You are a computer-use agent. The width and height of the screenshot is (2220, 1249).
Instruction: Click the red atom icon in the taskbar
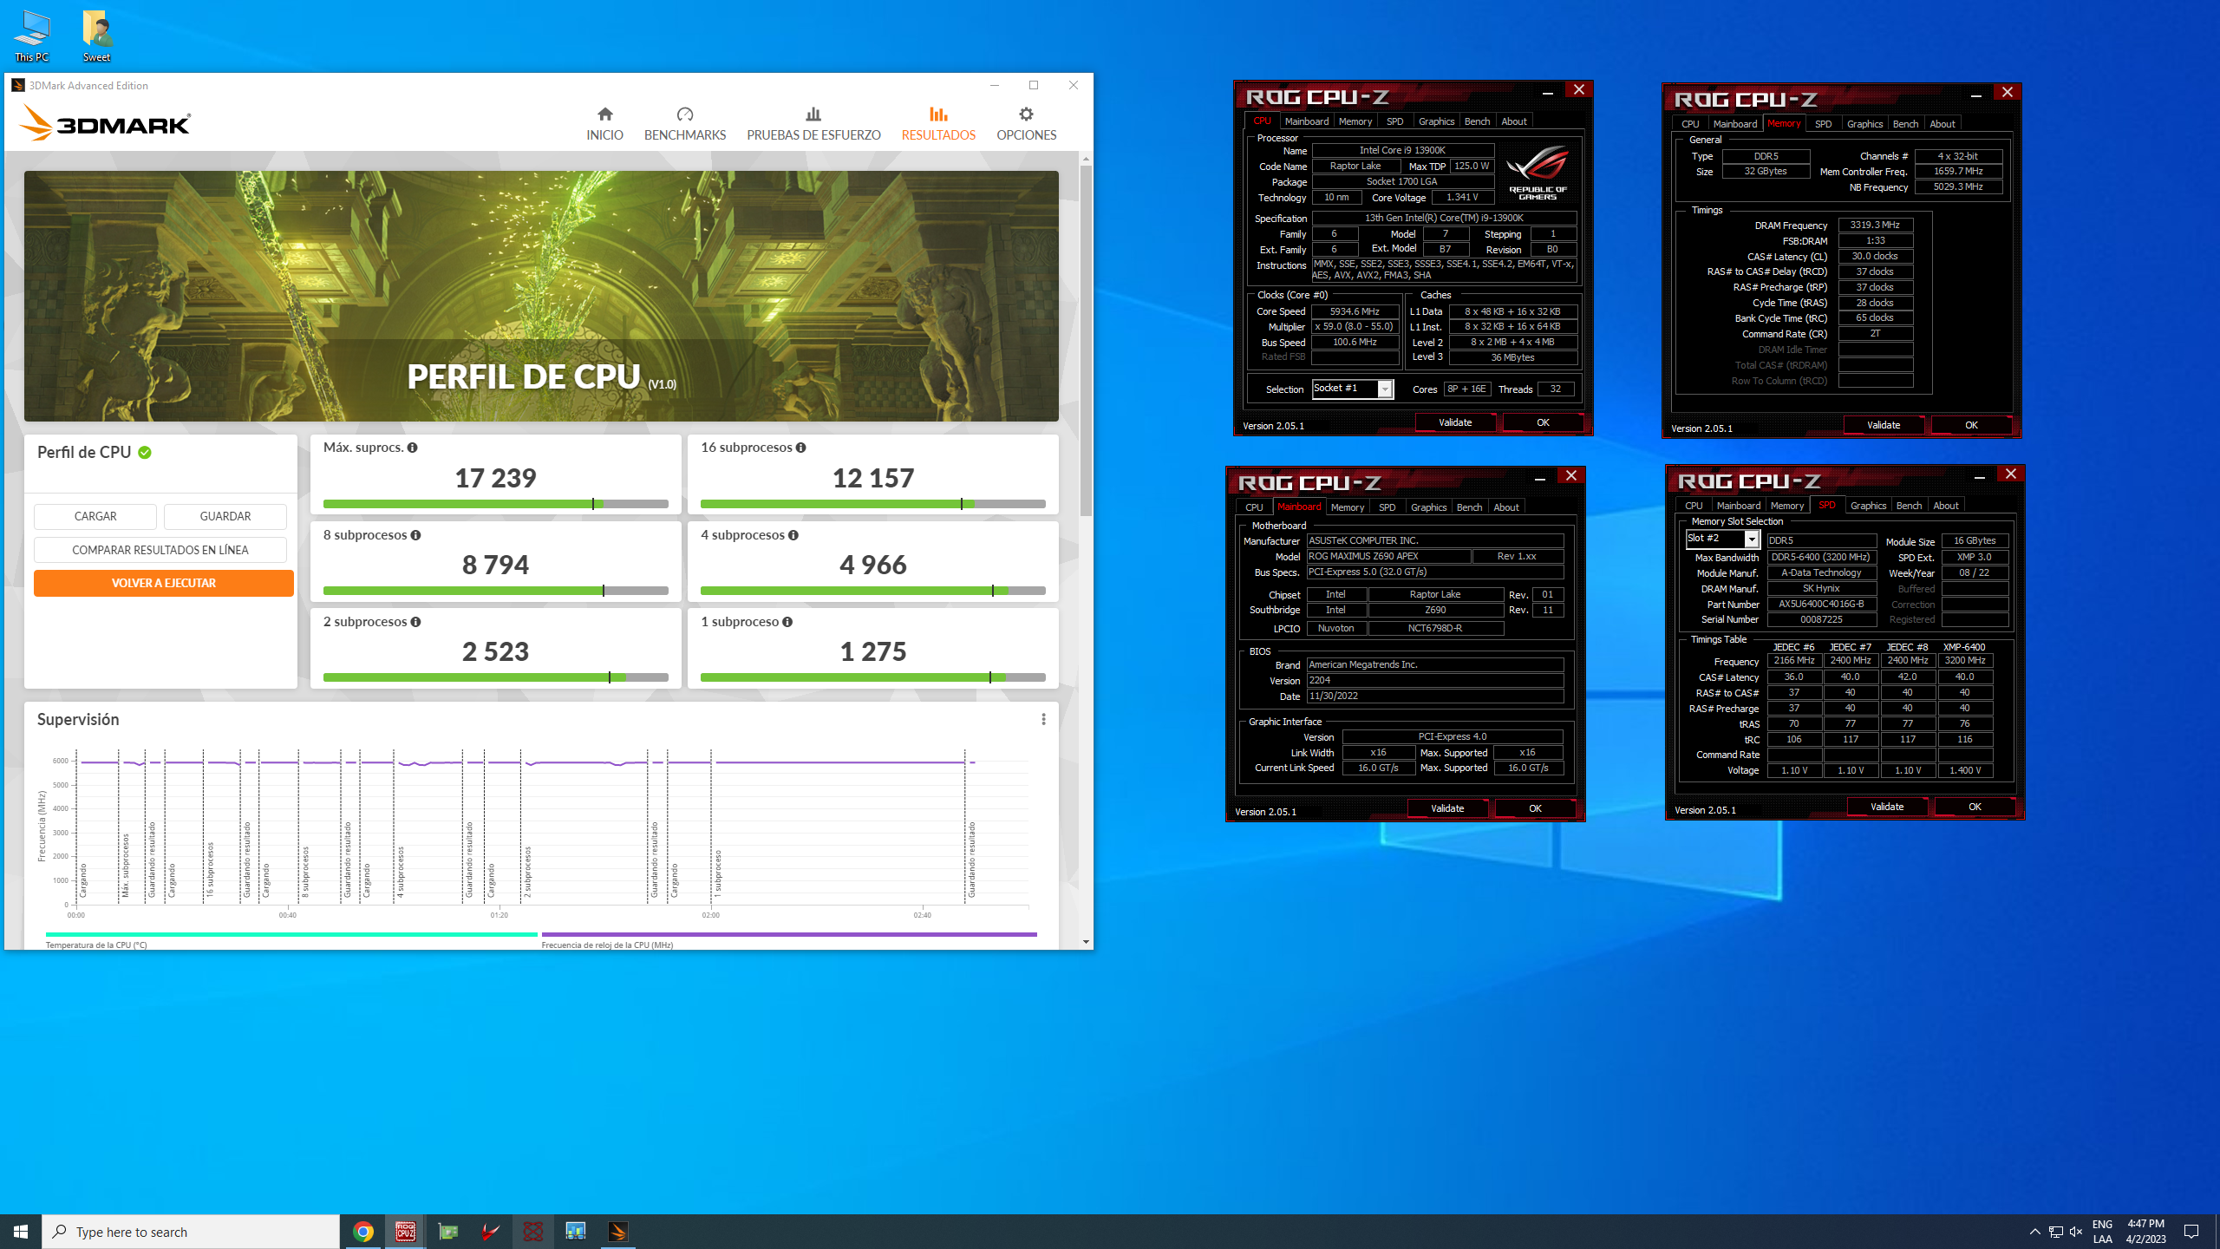click(x=532, y=1232)
